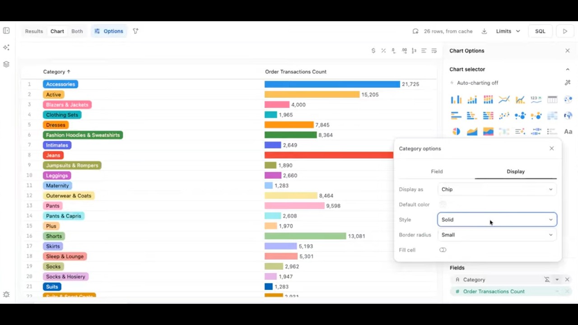Apply percent number format
This screenshot has width=578, height=325.
pyautogui.click(x=383, y=51)
